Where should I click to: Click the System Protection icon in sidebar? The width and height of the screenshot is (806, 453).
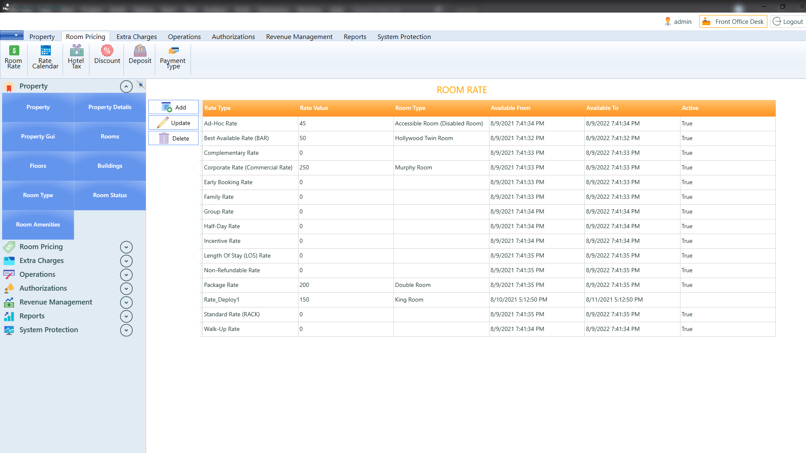[9, 330]
